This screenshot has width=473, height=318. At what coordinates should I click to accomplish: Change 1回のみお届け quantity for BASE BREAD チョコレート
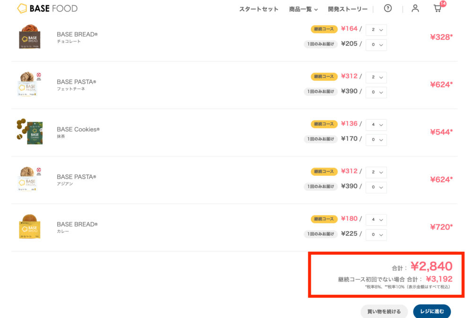pyautogui.click(x=376, y=44)
